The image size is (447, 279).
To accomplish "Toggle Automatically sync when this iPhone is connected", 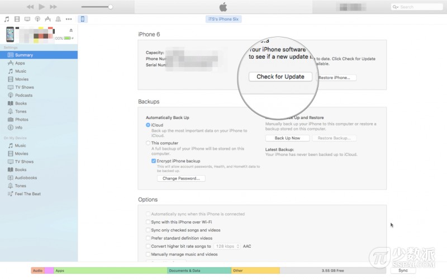I will 148,214.
